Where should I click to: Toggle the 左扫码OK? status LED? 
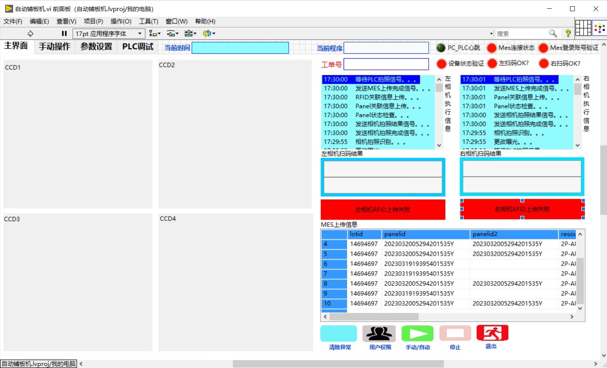[492, 63]
